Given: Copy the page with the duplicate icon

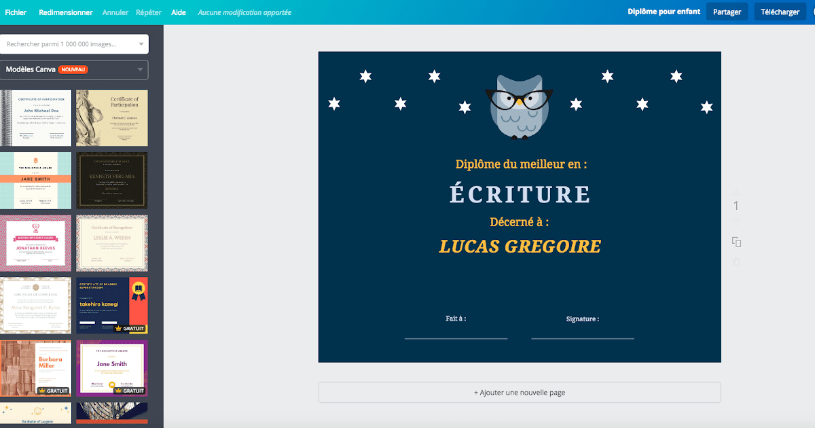Looking at the screenshot, I should coord(736,242).
